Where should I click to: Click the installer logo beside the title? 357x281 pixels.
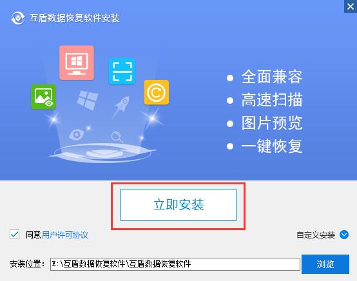18,18
